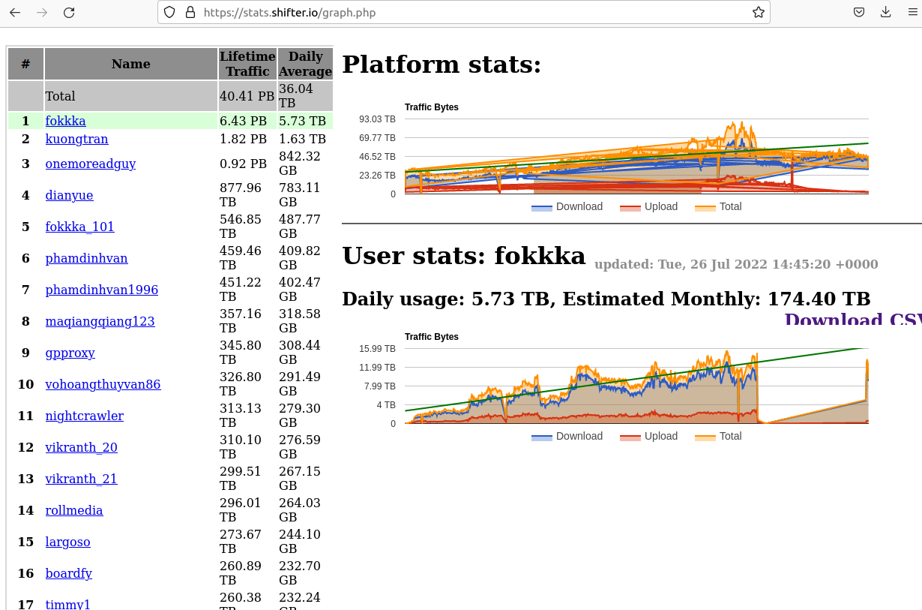Open the kuongtran user link
The image size is (922, 610).
coord(76,139)
